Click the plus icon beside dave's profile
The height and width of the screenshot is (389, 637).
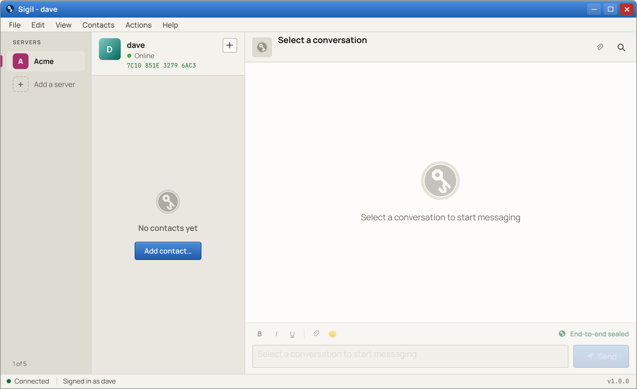click(230, 45)
